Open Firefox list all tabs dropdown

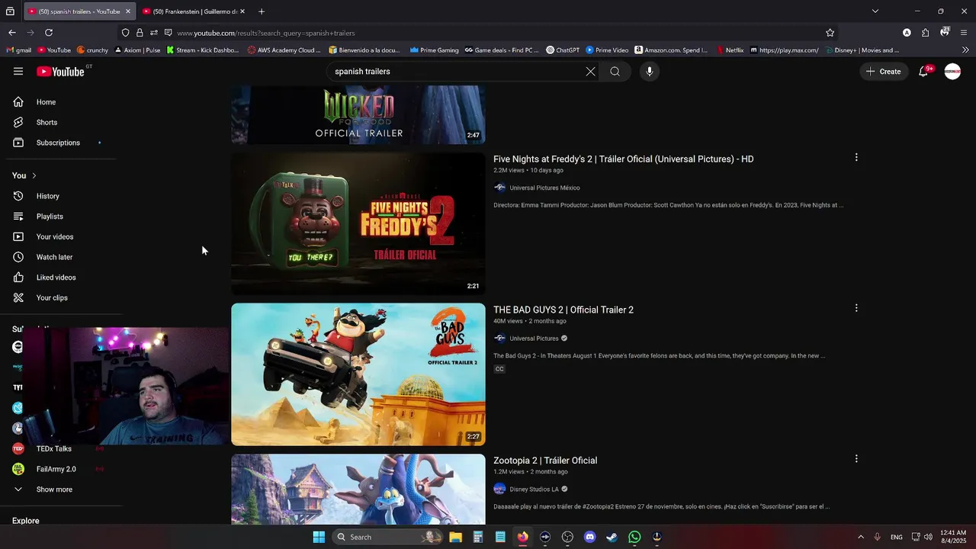875,11
